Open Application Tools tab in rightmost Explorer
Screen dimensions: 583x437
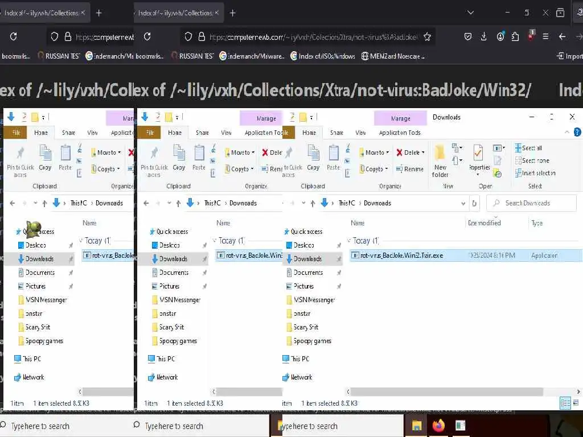click(400, 133)
